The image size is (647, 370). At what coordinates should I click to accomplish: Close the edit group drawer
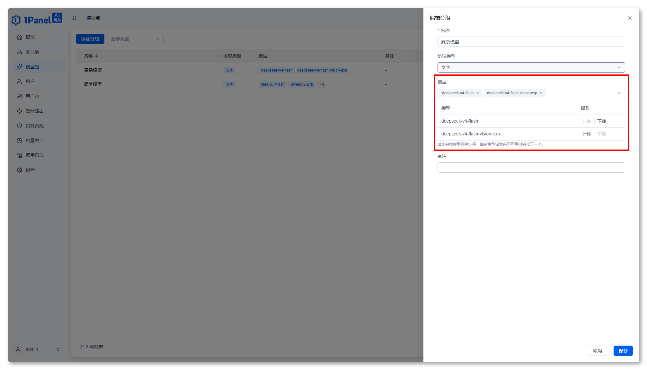coord(630,18)
